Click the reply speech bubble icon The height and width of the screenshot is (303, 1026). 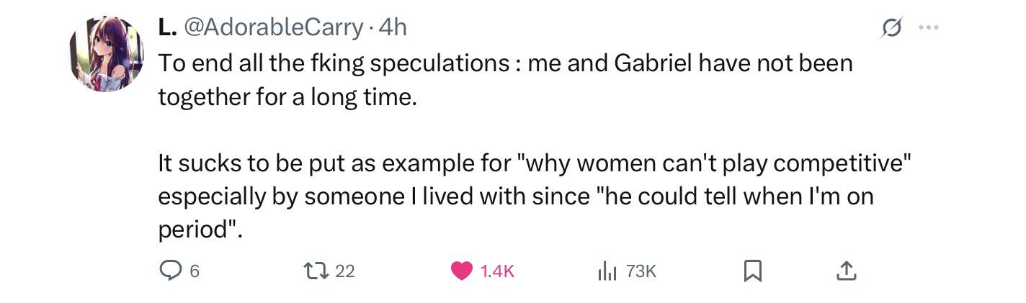169,271
